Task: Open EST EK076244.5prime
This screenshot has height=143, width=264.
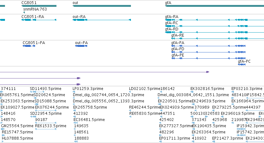Action: 52,107
